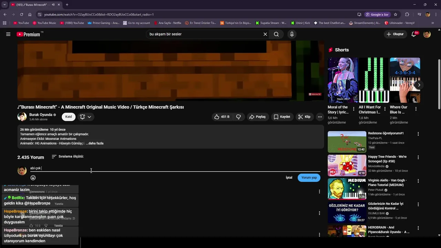The width and height of the screenshot is (441, 248).
Task: Open Ana Sayfa - Netflix bookmark
Action: click(167, 23)
